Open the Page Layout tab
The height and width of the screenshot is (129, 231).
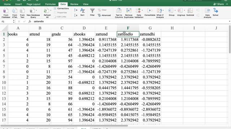pos(34,4)
